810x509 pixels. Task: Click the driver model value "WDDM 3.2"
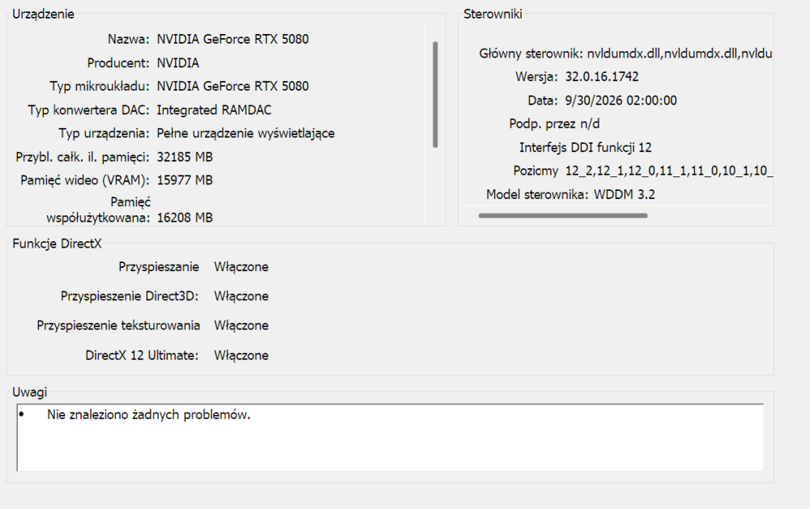pos(625,194)
